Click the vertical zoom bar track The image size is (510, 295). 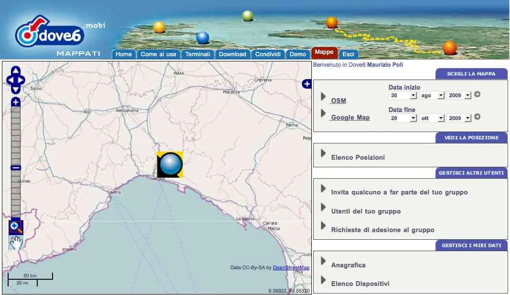[x=16, y=162]
